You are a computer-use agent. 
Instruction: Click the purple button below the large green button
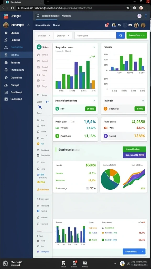click(134, 155)
